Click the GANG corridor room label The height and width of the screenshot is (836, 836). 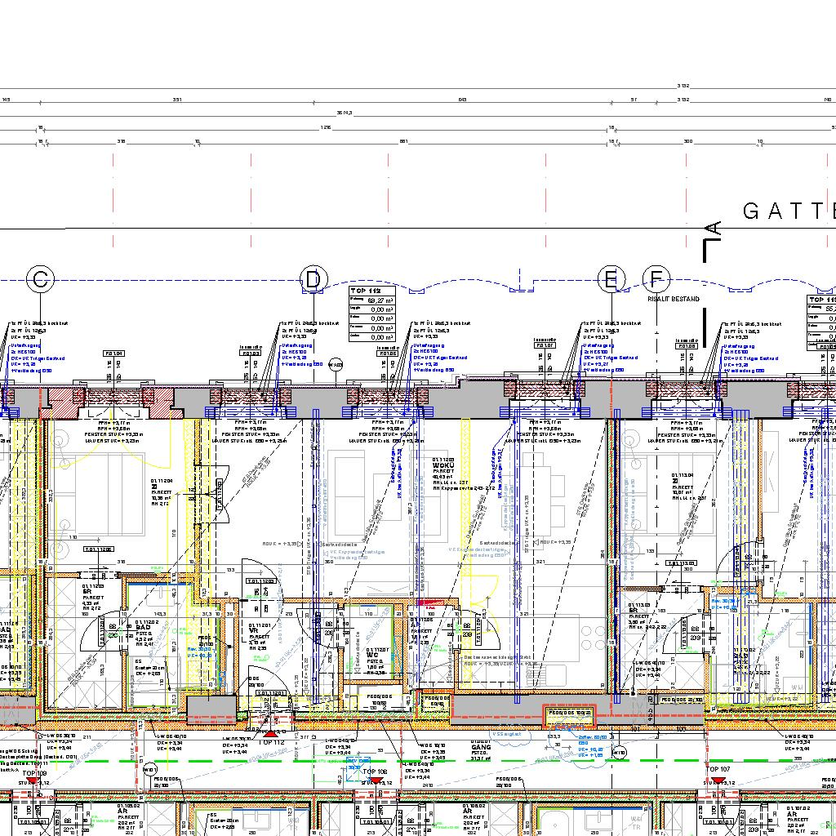pos(479,748)
